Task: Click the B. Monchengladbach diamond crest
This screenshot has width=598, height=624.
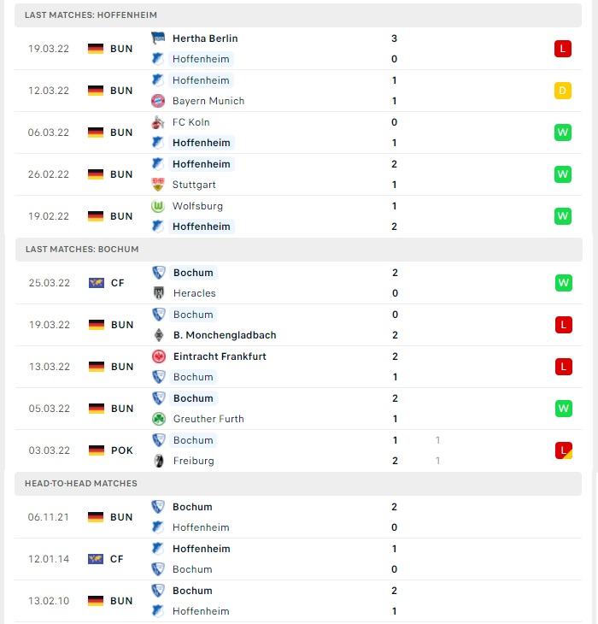Action: (159, 335)
